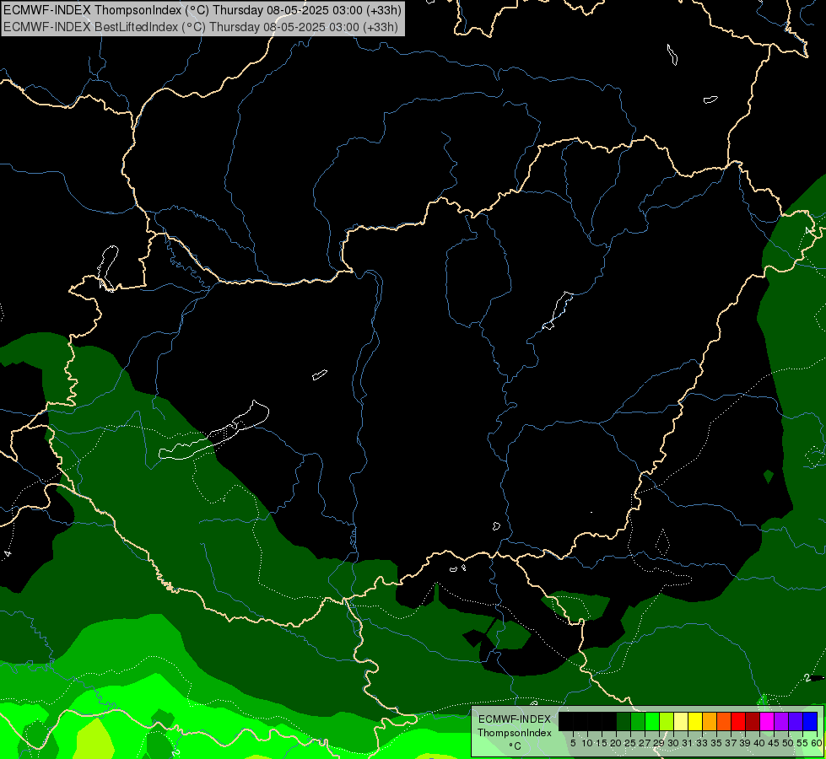Click legend tick value 45
The image size is (826, 759).
(x=774, y=743)
